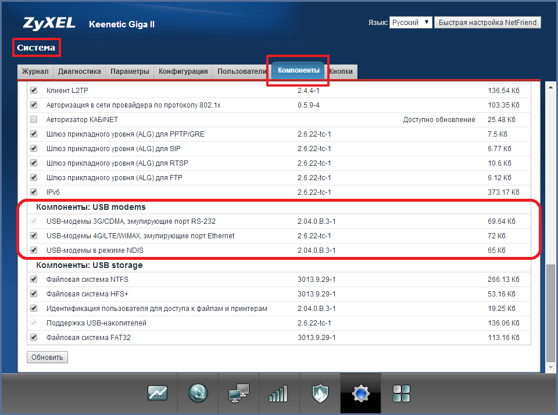
Task: Uncheck the IPv6 component
Action: tap(34, 192)
